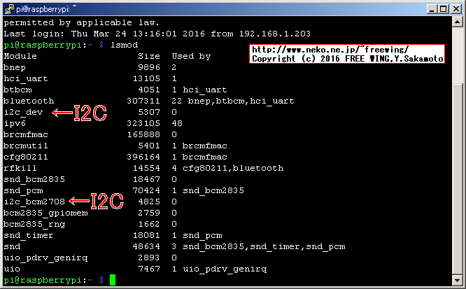Click the 'ipv6' module name
The image size is (466, 289).
[x=15, y=123]
